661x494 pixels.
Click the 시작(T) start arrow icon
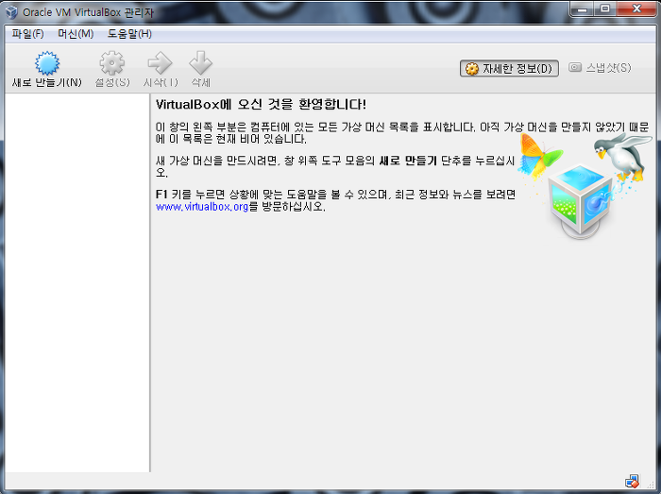pos(160,63)
